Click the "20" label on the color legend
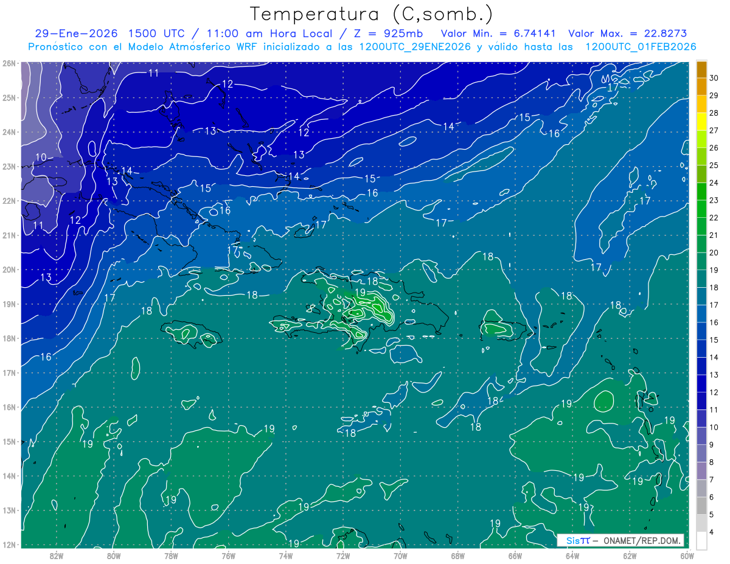 click(714, 252)
